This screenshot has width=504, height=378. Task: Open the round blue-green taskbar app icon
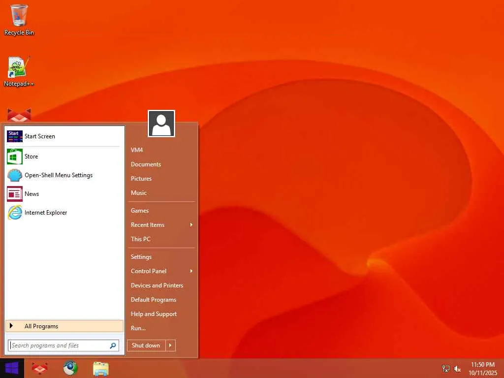point(70,368)
